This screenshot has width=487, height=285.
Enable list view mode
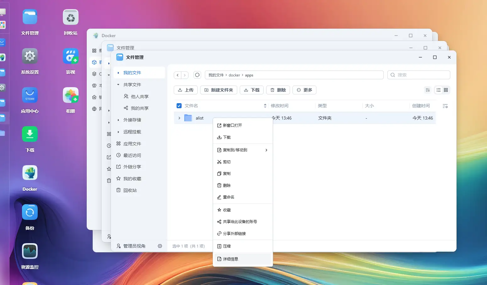point(438,90)
